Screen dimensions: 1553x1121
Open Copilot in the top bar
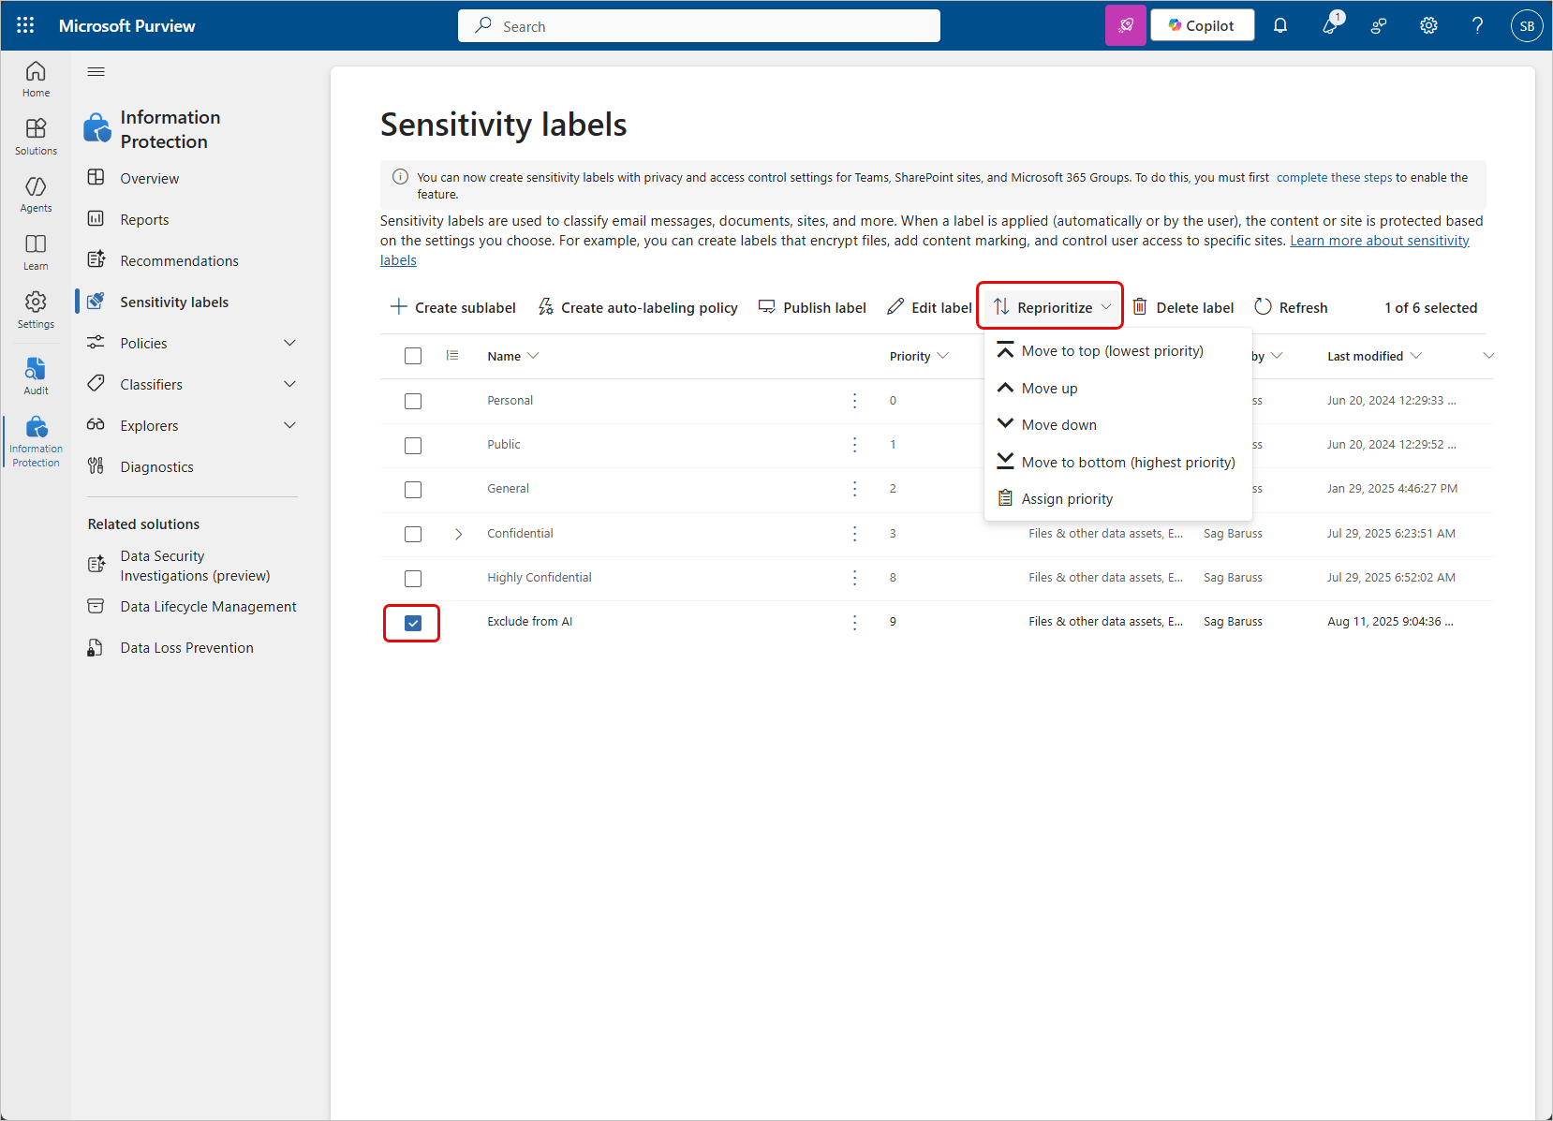click(1202, 25)
